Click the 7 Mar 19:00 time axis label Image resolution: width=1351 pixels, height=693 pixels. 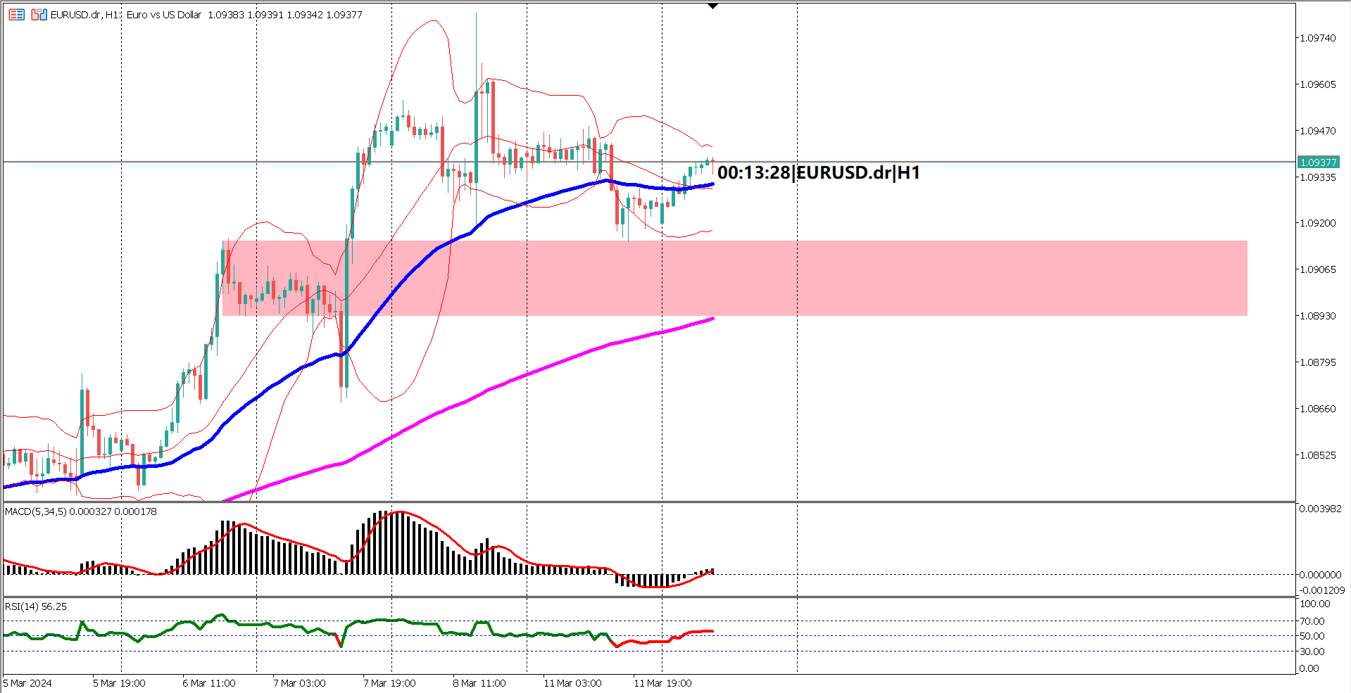tap(388, 682)
